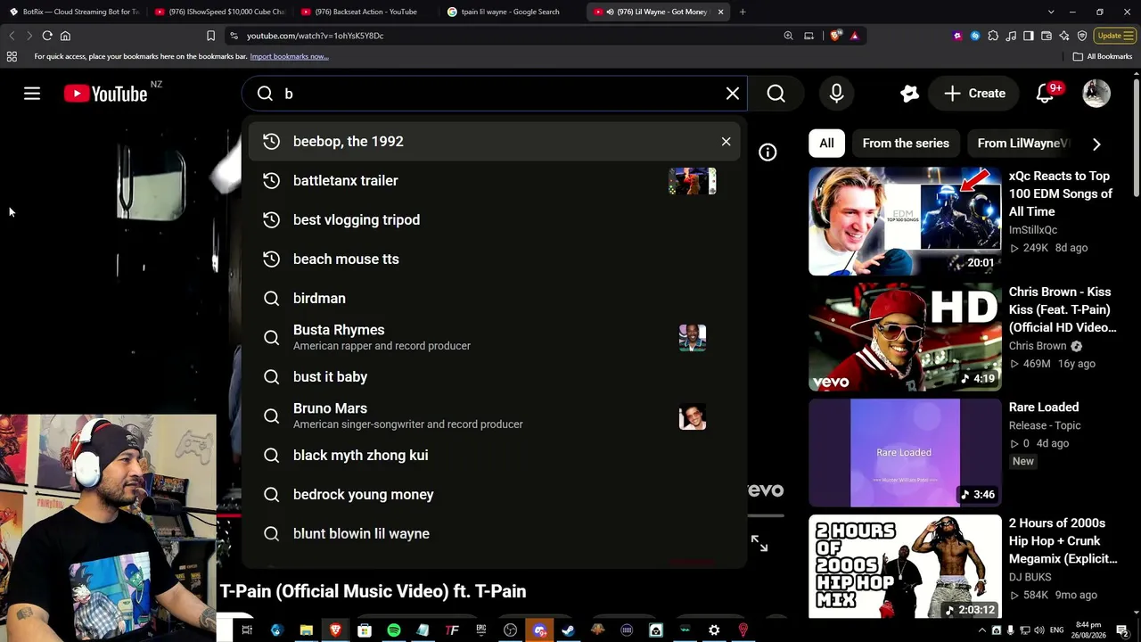Start voice search with the microphone
Screen dimensions: 1141x642
click(836, 94)
